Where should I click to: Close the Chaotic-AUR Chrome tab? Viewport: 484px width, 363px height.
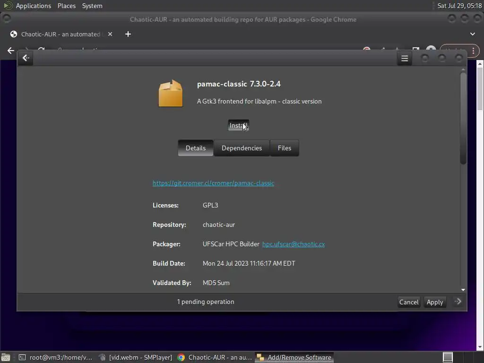point(110,34)
